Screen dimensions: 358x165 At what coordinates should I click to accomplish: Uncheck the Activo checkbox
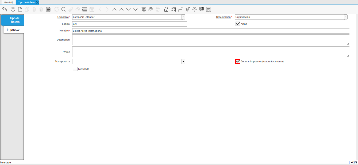point(238,24)
